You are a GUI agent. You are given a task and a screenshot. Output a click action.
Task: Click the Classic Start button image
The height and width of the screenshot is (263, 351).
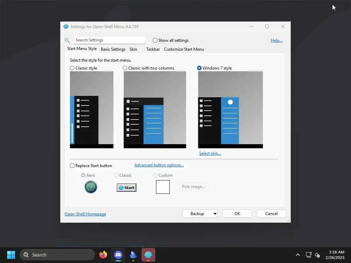pos(126,188)
